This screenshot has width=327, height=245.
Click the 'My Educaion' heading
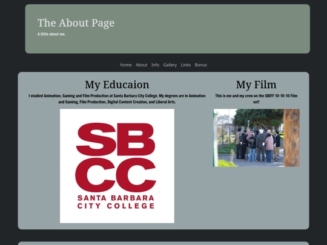click(117, 85)
